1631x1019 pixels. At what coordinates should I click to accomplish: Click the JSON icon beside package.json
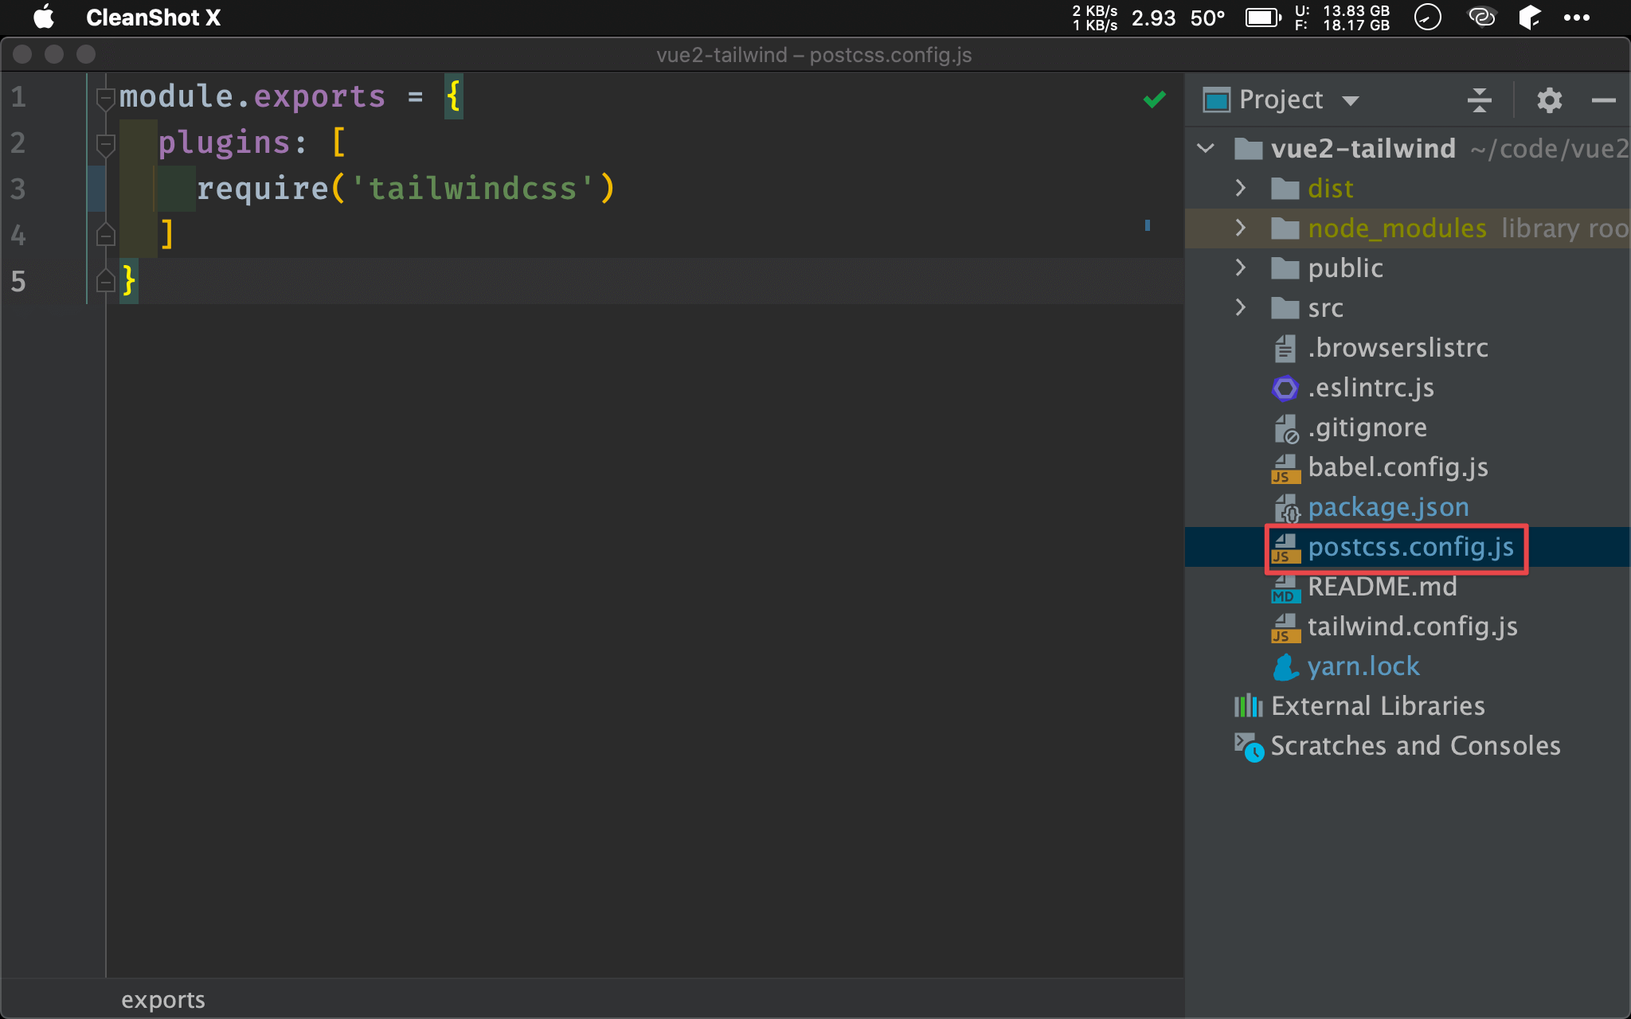[1286, 508]
